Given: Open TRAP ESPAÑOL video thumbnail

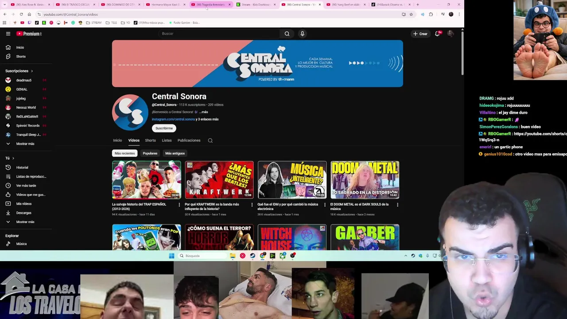Looking at the screenshot, I should (146, 180).
